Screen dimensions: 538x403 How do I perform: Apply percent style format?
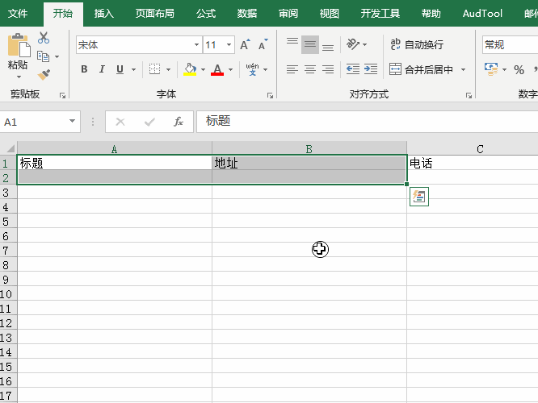coord(519,70)
